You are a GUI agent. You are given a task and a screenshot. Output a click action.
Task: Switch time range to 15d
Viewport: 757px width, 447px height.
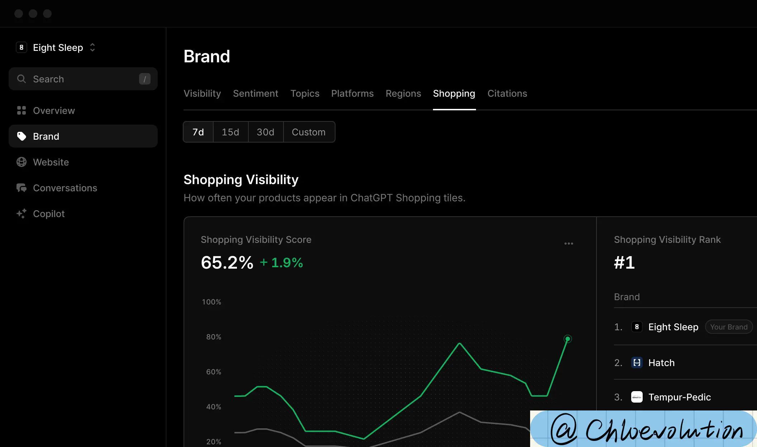click(230, 132)
